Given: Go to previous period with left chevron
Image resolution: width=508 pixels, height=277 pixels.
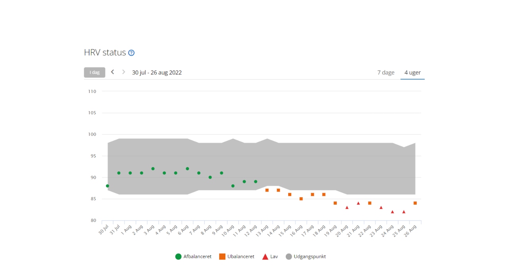Looking at the screenshot, I should (x=113, y=72).
